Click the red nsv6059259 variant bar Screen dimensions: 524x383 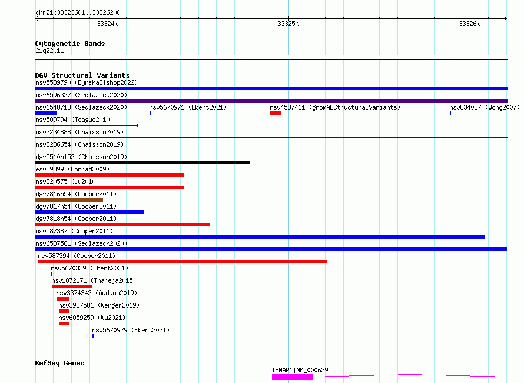click(64, 323)
